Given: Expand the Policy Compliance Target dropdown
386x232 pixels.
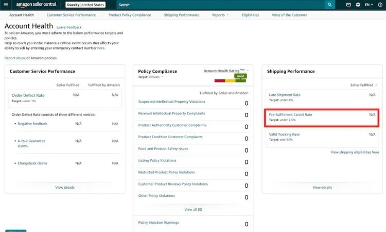Looking at the screenshot, I should (151, 77).
